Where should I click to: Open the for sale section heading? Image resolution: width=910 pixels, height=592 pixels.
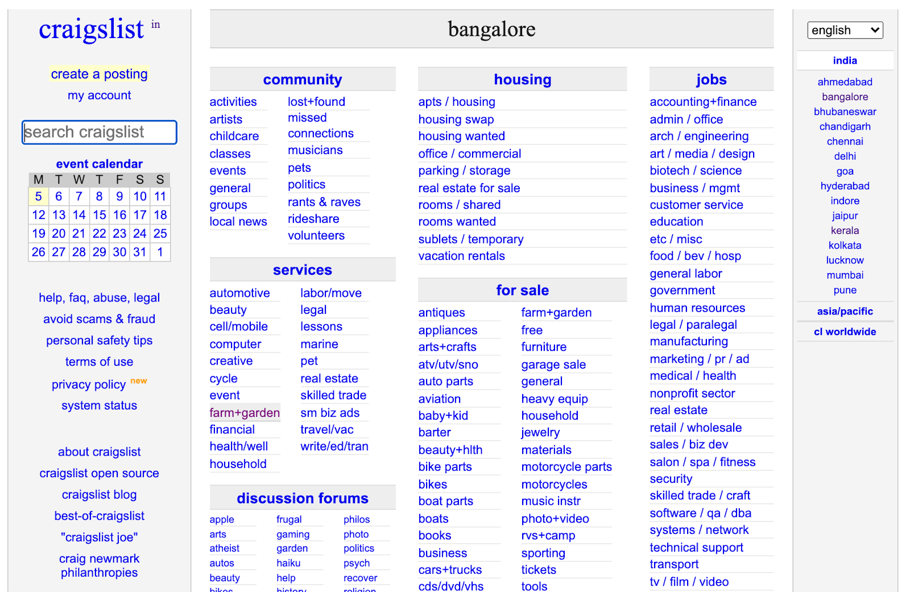(523, 291)
